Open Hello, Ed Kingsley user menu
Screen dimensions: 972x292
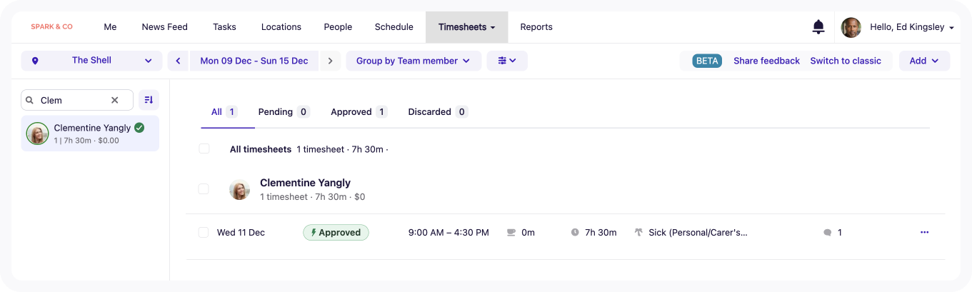[x=912, y=27]
